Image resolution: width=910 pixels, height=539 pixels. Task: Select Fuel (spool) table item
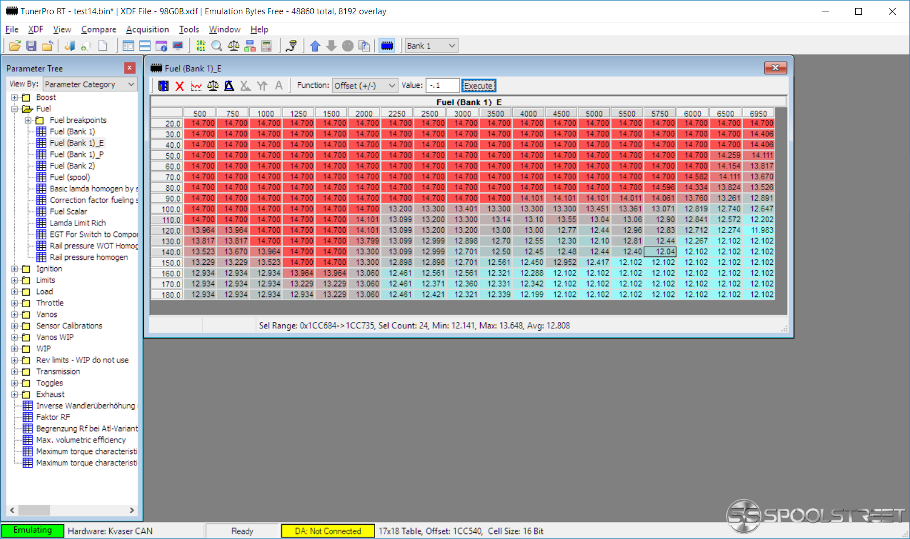pyautogui.click(x=70, y=178)
